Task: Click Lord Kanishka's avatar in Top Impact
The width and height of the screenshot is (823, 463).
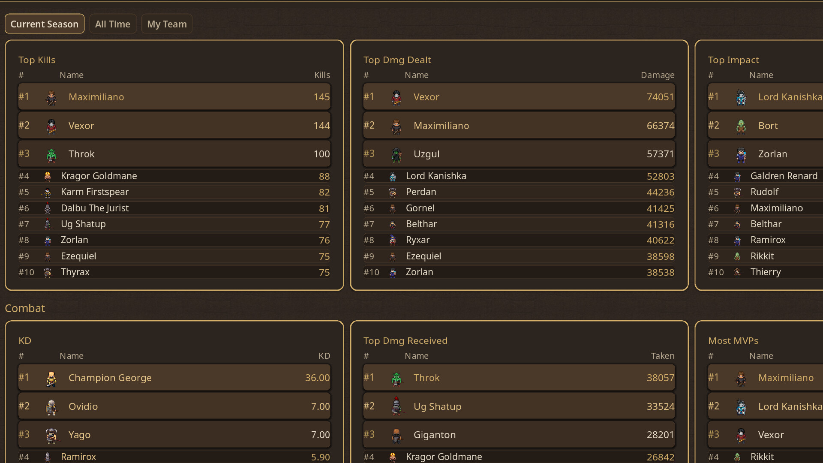Action: pyautogui.click(x=741, y=98)
